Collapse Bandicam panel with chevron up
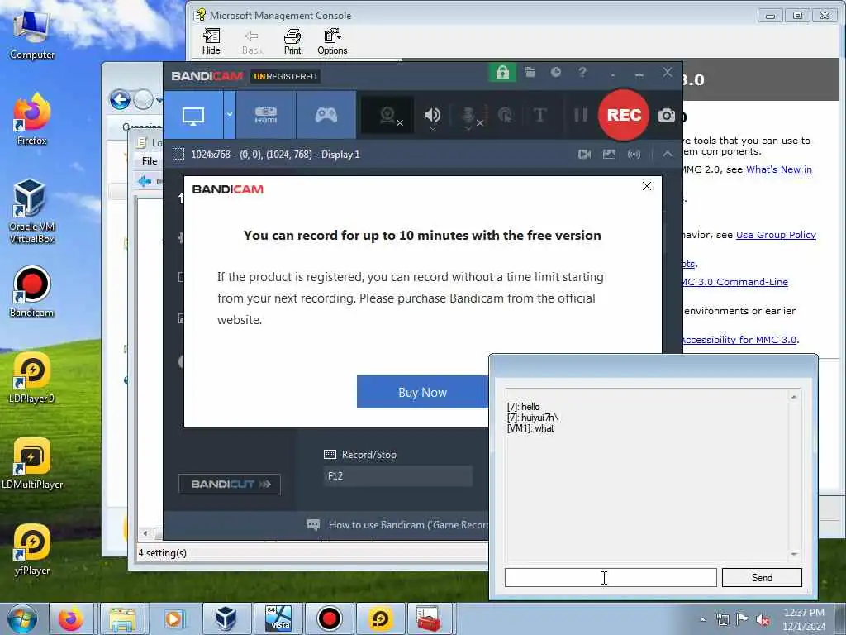 pyautogui.click(x=668, y=155)
